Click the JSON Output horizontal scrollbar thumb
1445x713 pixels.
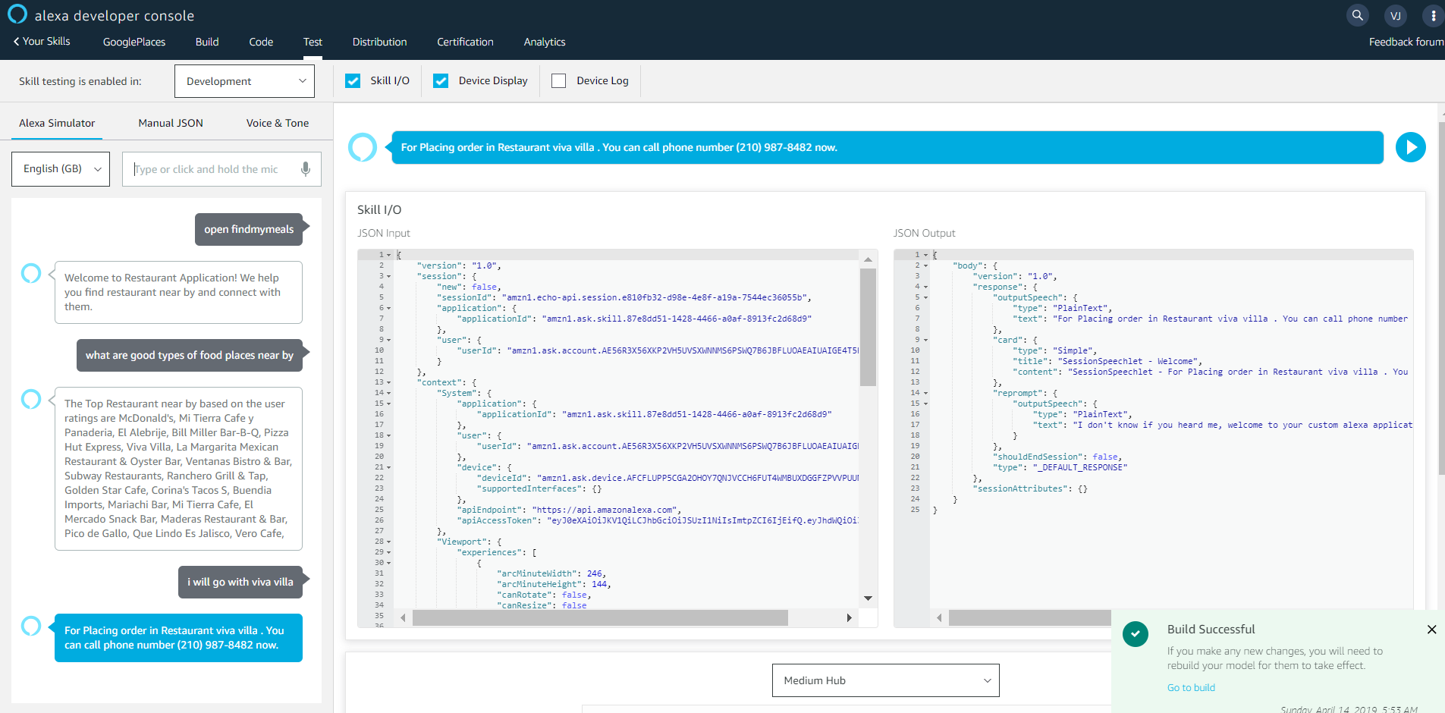(1030, 618)
